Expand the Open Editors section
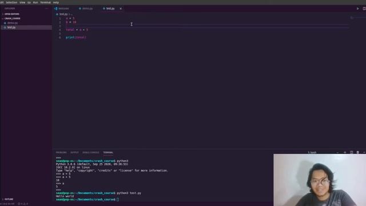366x206 pixels. point(11,14)
